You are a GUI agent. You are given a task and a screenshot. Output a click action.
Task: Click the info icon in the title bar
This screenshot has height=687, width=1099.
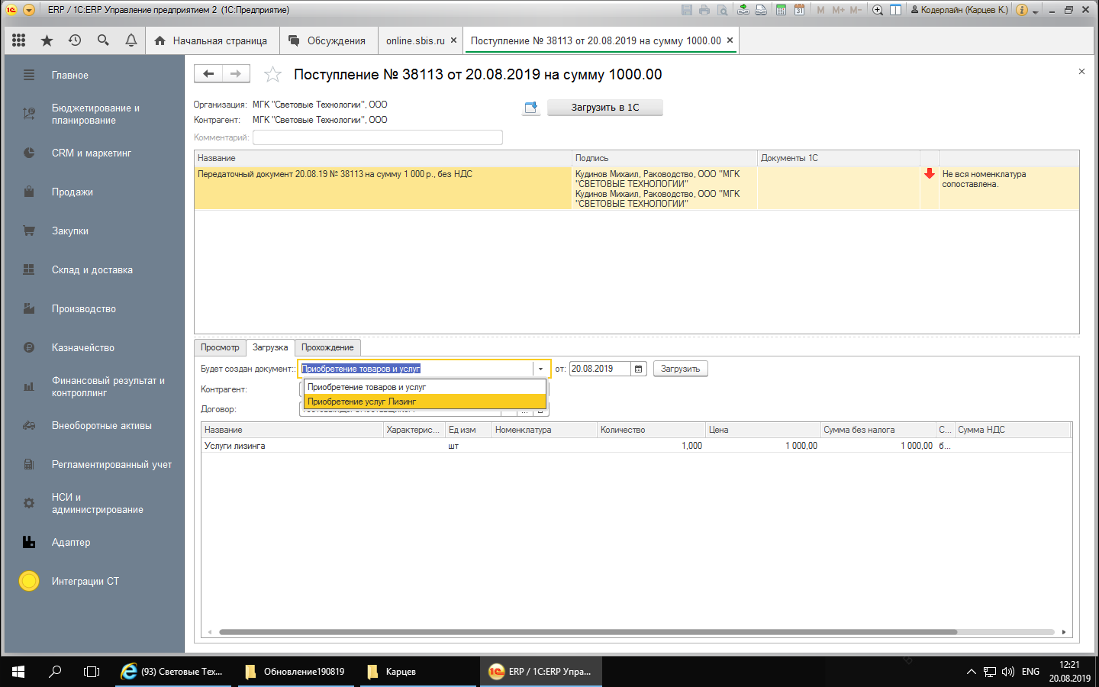coord(1022,10)
